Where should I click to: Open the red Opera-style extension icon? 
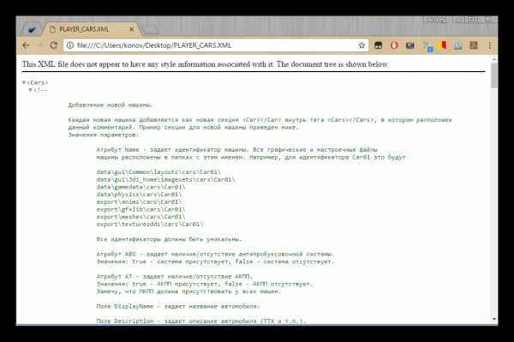coord(394,45)
